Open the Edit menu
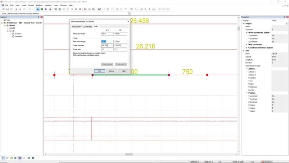 pos(12,5)
